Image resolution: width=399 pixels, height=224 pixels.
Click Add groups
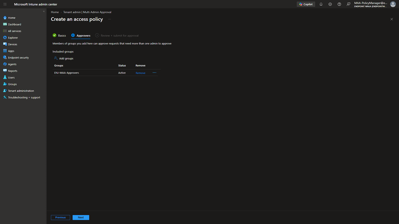64,58
